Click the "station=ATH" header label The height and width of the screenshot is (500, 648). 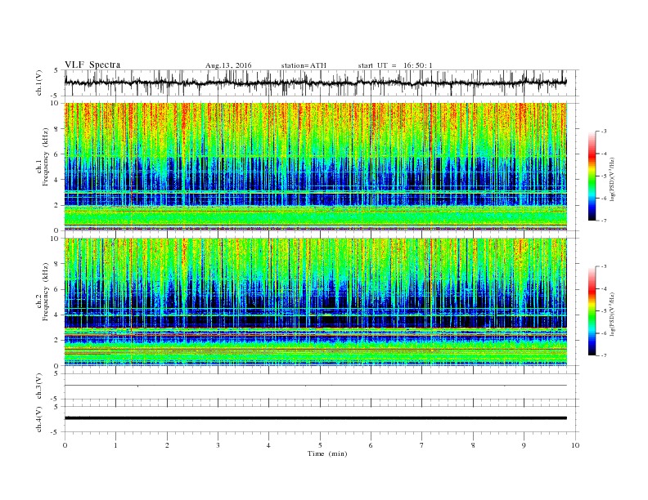[304, 65]
